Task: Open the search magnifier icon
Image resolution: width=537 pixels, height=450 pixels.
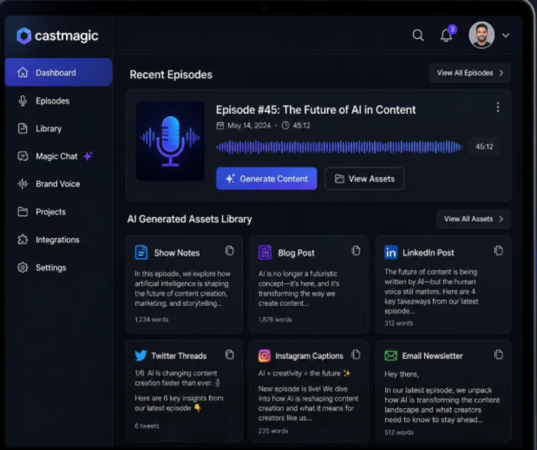Action: pos(418,35)
